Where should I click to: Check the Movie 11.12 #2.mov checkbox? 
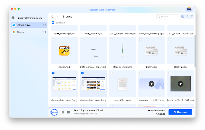(170, 73)
